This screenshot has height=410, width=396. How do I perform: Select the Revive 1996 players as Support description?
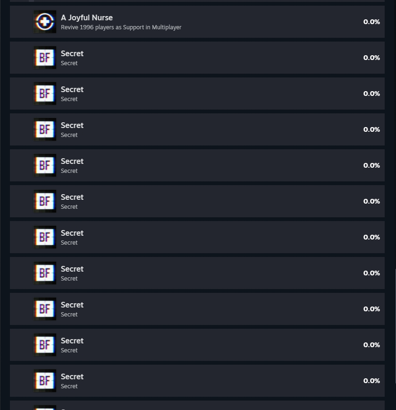[x=121, y=27]
